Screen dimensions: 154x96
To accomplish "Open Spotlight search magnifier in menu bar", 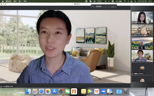I will [128, 1].
